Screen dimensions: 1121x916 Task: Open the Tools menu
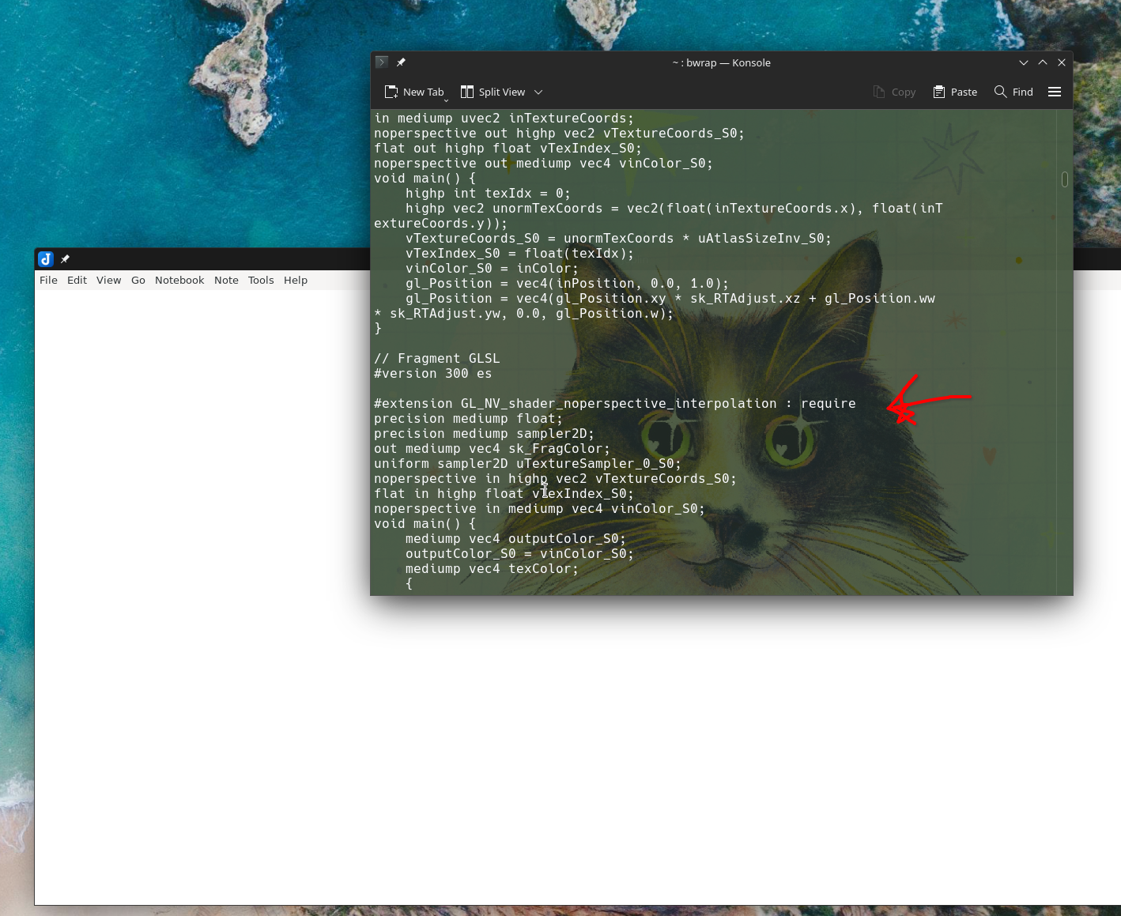(x=261, y=280)
